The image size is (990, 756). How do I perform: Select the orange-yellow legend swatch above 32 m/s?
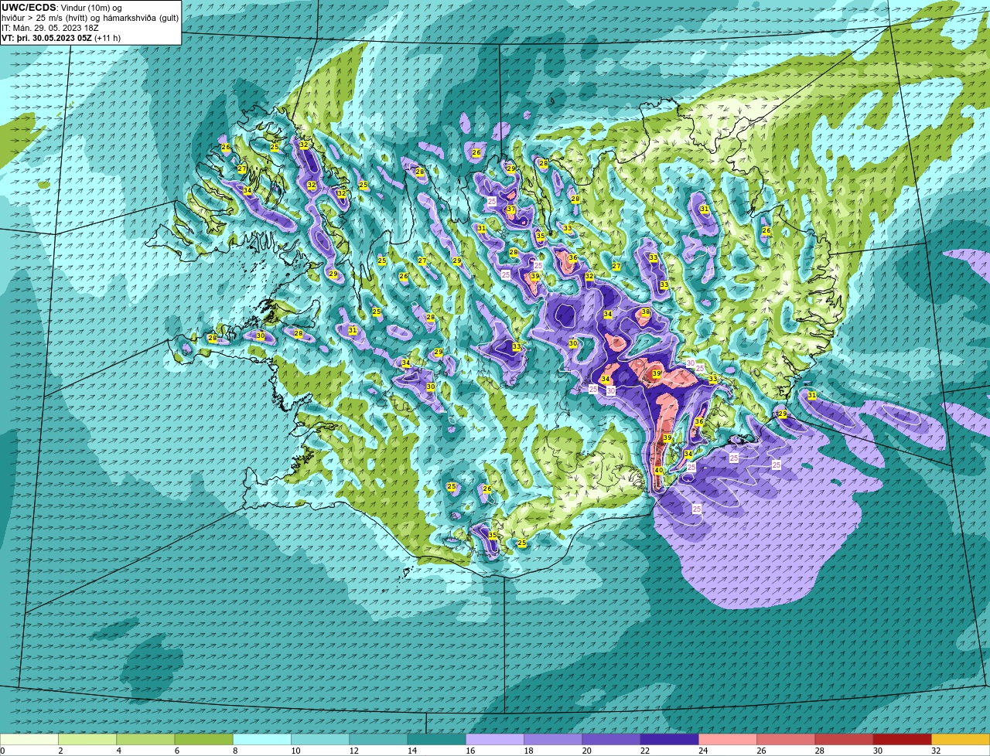click(961, 739)
